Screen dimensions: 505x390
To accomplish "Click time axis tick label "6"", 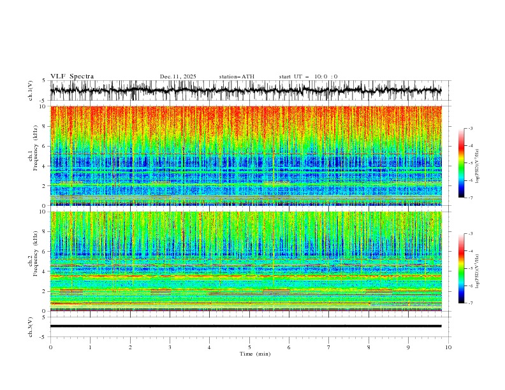I will click(289, 347).
